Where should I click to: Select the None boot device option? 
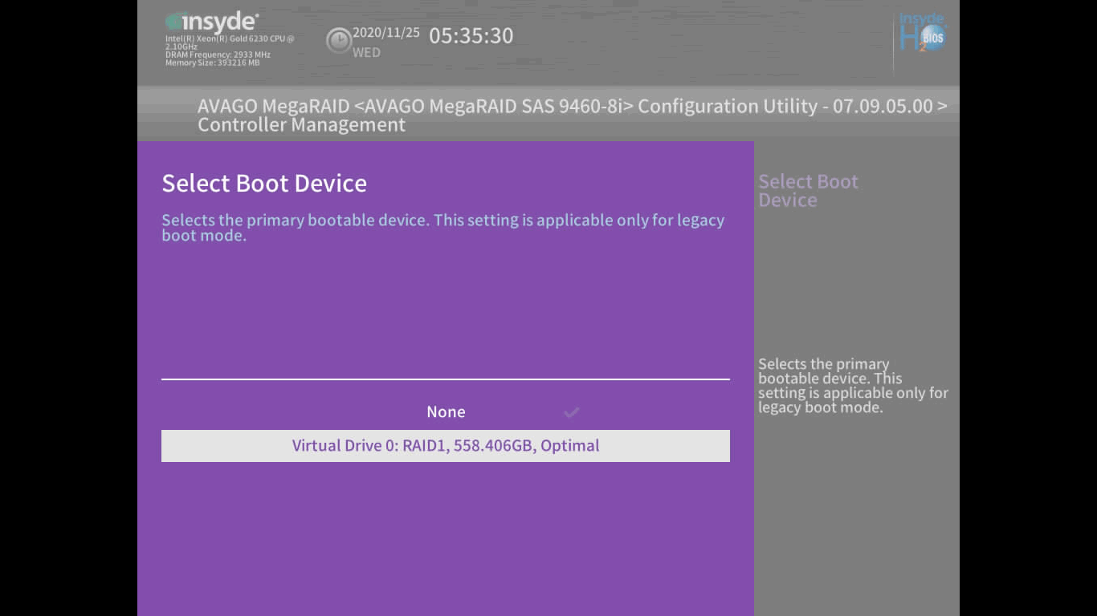tap(446, 412)
